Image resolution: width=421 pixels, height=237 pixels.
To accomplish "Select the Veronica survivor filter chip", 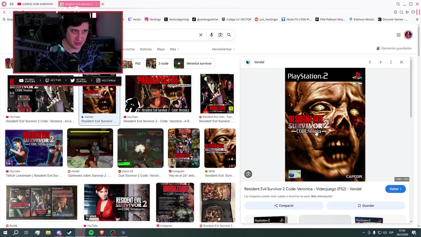I will pyautogui.click(x=194, y=64).
